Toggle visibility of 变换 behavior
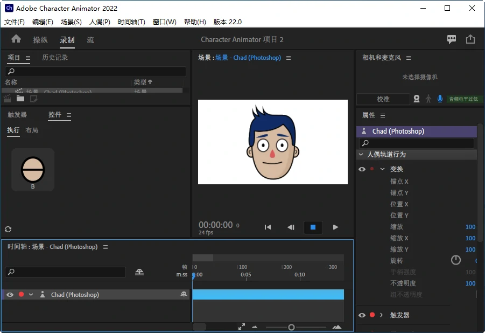Viewport: 485px width, 333px height. click(362, 169)
